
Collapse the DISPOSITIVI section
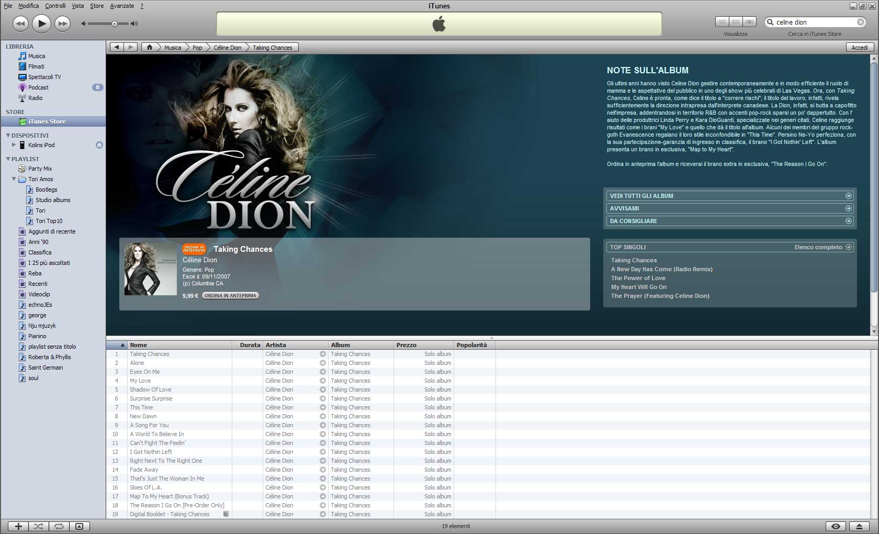8,135
